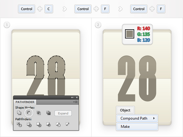Screen dimensions: 183x137
Task: Click the B: 120 value
Action: pyautogui.click(x=144, y=40)
